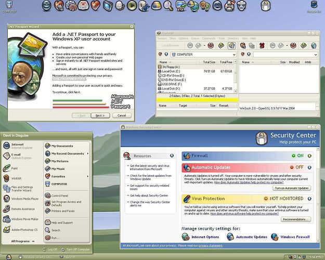
Task: Click the Paint program icon
Action: tap(15, 168)
